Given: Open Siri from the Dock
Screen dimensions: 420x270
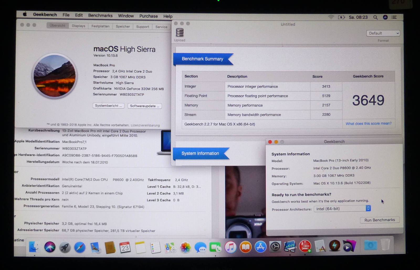Looking at the screenshot, I should (50, 247).
